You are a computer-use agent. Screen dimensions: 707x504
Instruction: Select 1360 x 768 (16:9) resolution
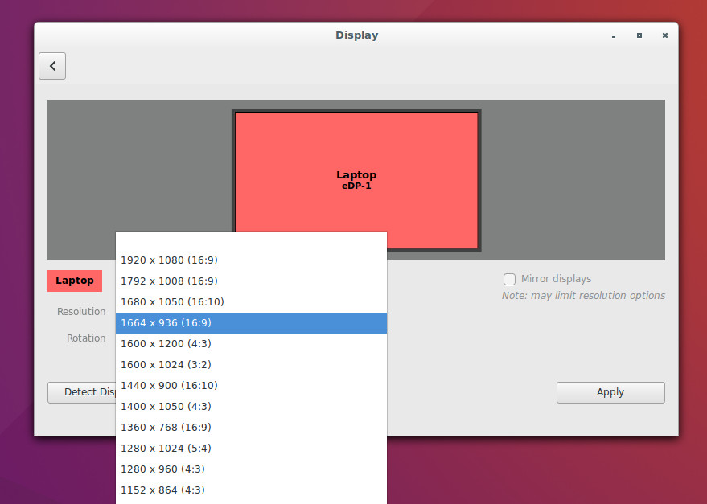251,427
